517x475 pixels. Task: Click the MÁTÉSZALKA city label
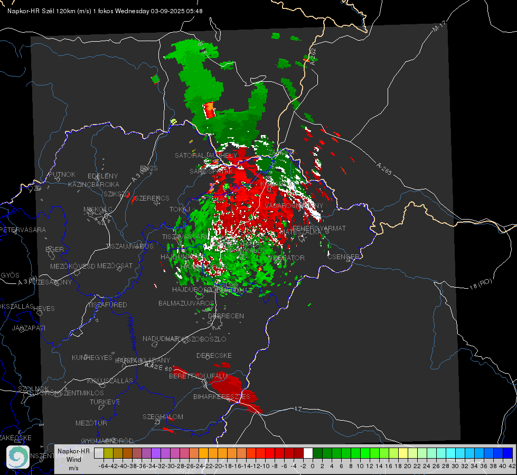click(x=300, y=232)
